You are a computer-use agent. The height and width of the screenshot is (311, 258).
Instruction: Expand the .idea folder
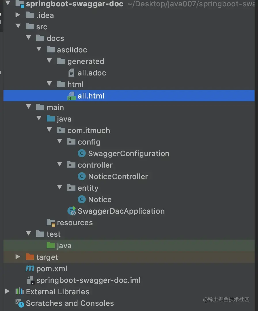[x=18, y=15]
